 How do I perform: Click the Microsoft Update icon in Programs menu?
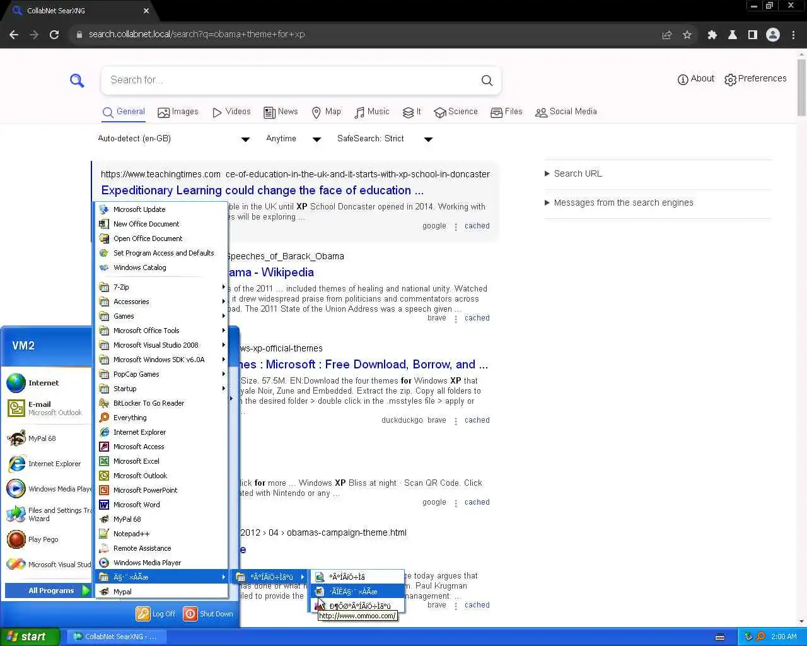(104, 209)
